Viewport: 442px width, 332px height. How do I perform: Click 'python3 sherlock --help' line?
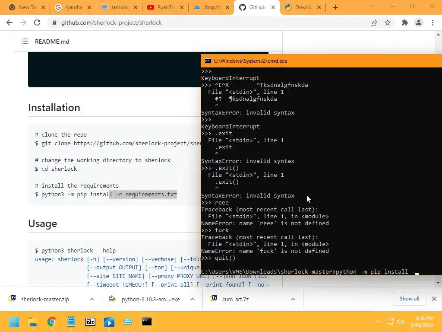75,250
